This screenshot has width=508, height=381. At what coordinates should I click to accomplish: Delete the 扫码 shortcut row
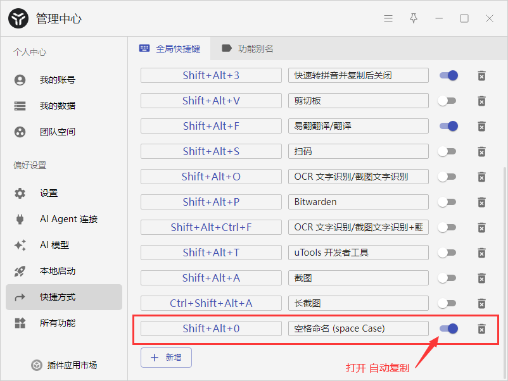point(482,151)
